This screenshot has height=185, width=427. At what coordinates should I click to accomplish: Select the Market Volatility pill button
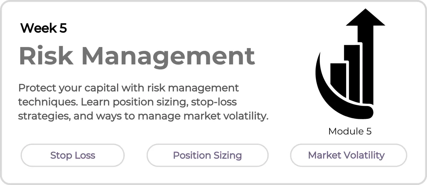(348, 155)
